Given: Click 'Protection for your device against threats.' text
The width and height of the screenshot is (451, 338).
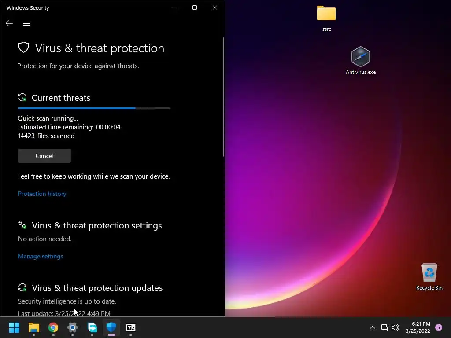Looking at the screenshot, I should pyautogui.click(x=78, y=66).
